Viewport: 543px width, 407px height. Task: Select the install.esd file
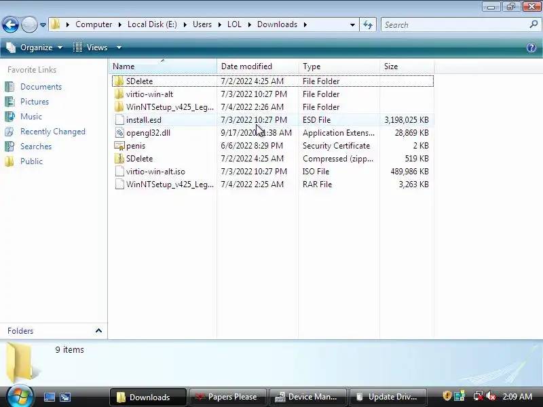143,120
